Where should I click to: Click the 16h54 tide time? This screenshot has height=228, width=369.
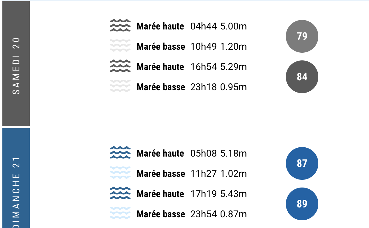point(204,67)
